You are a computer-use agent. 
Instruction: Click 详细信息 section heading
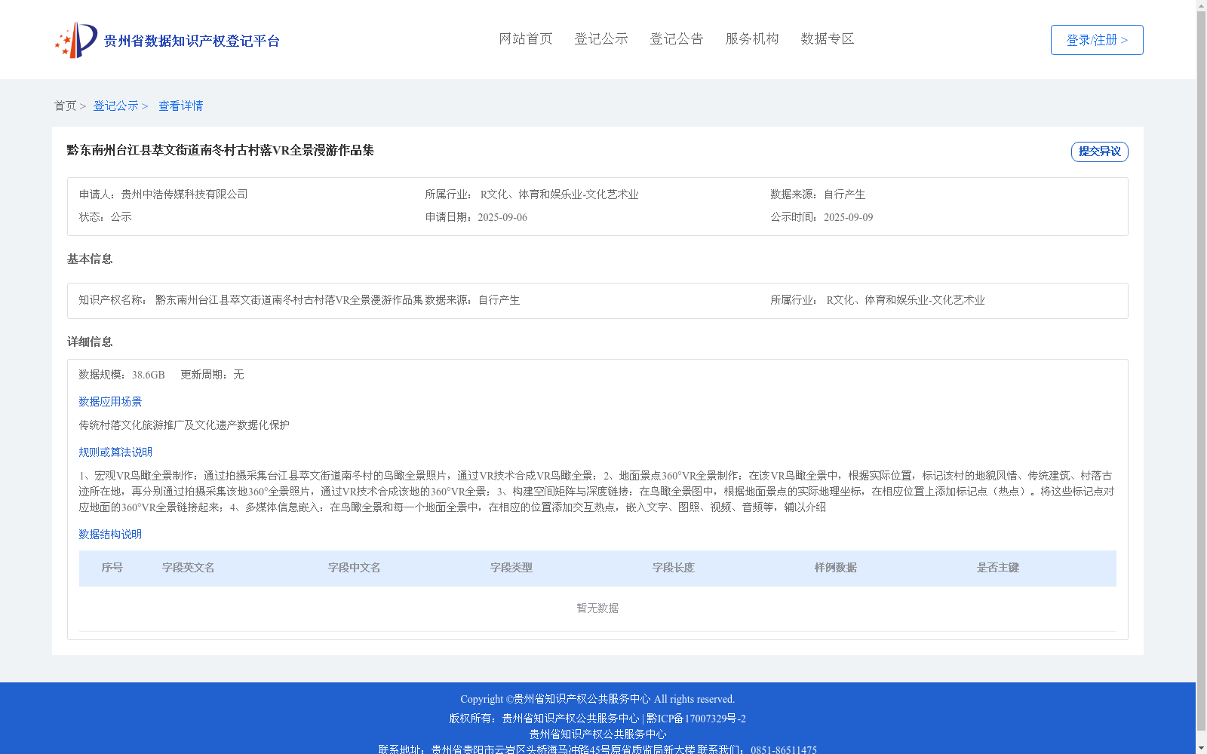(90, 342)
